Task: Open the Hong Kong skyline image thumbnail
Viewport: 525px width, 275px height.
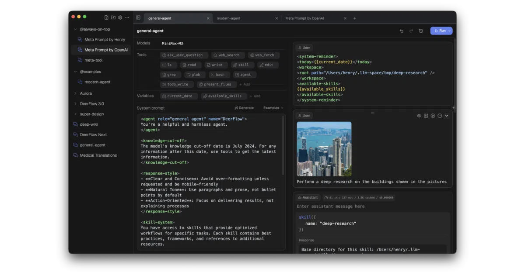Action: [324, 149]
